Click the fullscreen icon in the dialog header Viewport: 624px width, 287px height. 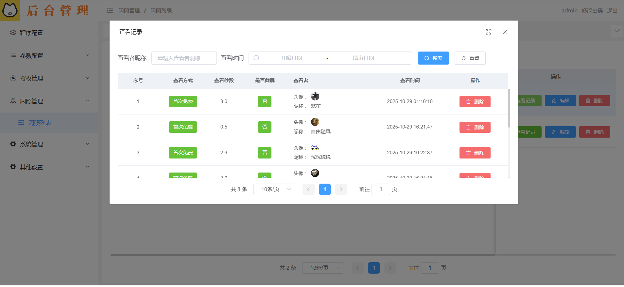pos(489,32)
